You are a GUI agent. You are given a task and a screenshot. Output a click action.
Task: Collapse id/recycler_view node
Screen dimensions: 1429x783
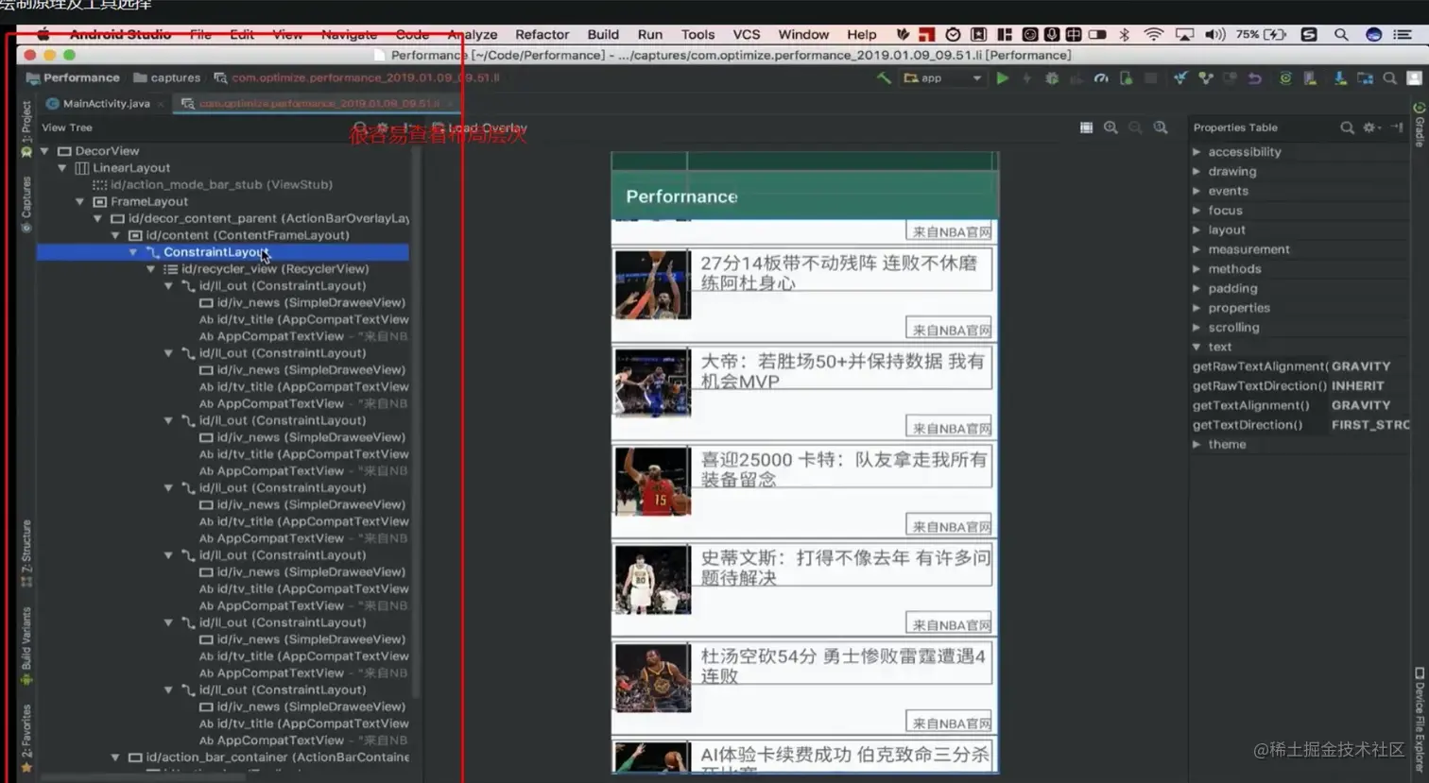151,269
